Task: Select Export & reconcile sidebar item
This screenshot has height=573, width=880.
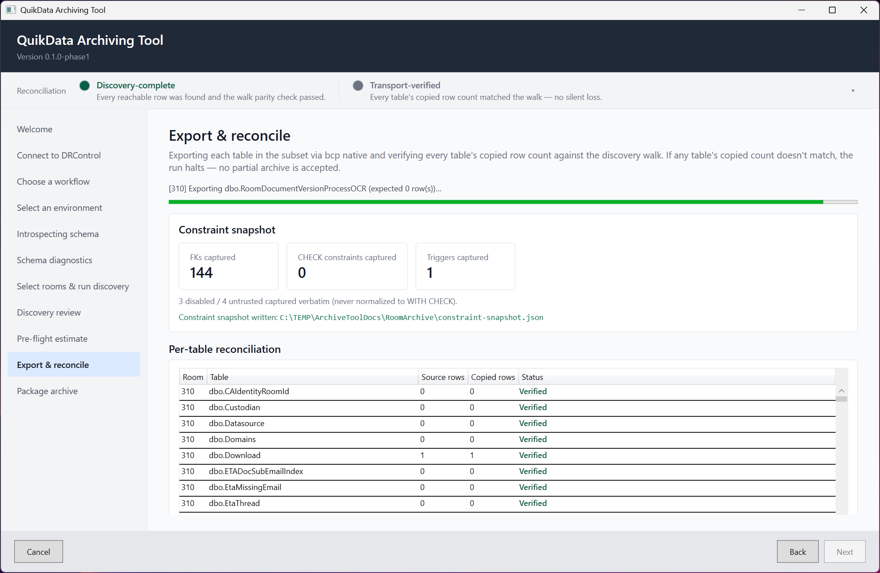Action: tap(74, 364)
